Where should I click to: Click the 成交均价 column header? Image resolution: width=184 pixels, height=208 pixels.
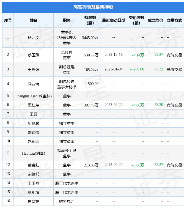(155, 20)
